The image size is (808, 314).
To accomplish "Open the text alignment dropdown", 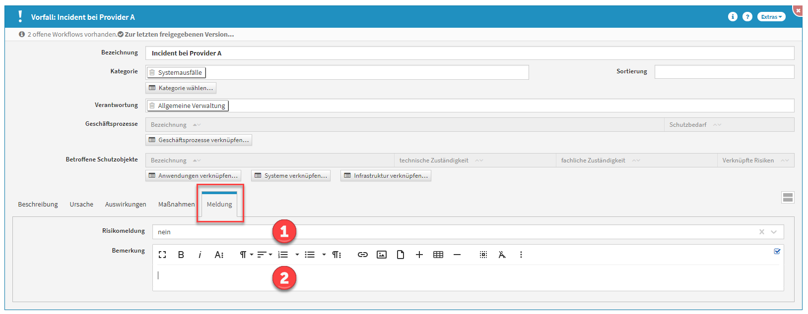I will [x=264, y=255].
